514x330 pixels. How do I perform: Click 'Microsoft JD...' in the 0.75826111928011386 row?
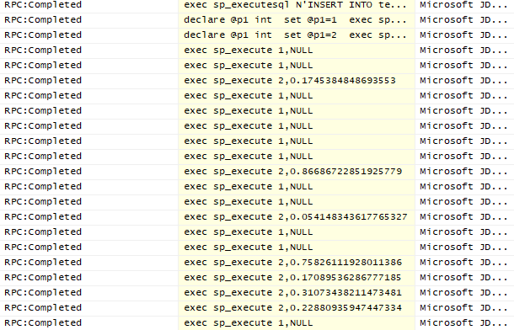click(x=463, y=263)
